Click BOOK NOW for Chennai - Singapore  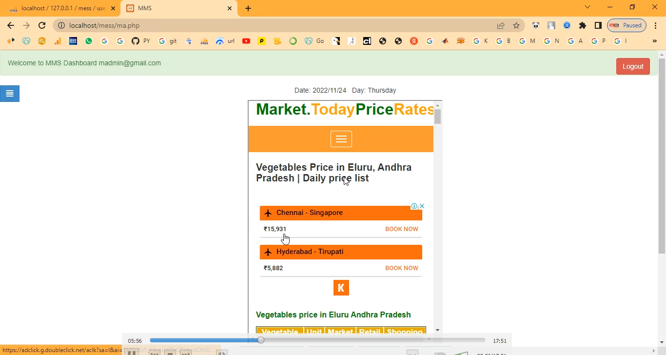[401, 229]
